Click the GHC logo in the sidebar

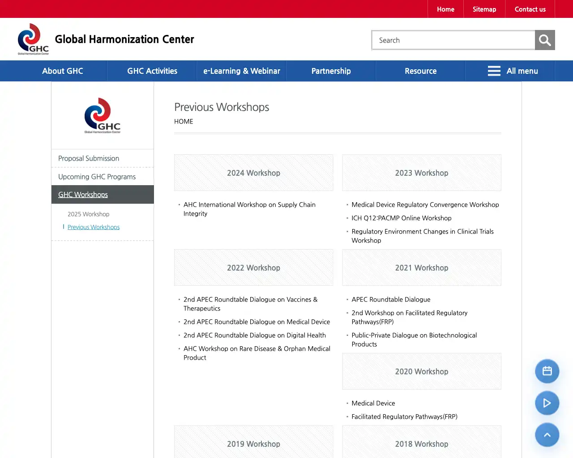tap(102, 115)
